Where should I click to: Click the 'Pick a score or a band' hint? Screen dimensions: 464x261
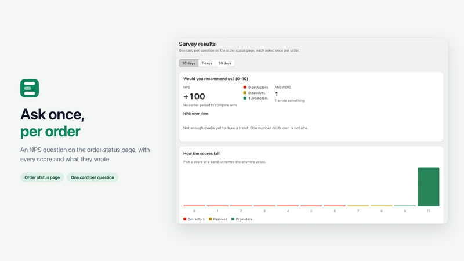click(224, 162)
